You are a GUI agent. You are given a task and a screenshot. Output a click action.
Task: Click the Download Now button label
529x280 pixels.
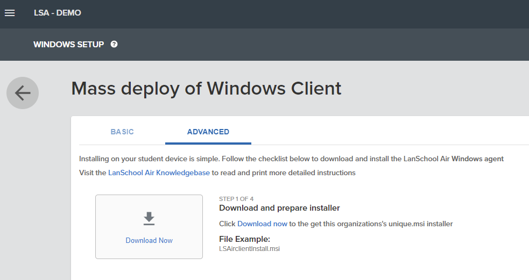pyautogui.click(x=149, y=241)
